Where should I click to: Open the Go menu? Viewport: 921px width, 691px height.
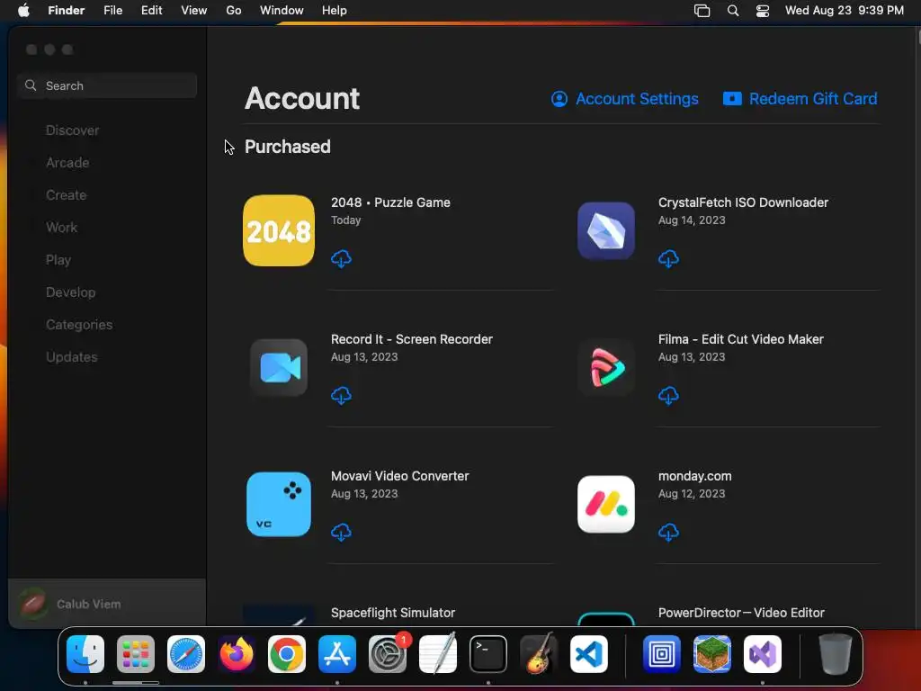[234, 10]
